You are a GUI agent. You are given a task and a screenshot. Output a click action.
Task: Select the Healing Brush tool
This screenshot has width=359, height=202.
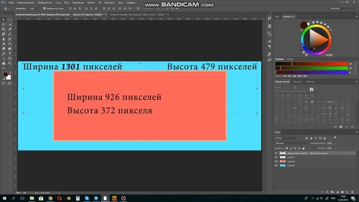pyautogui.click(x=3, y=34)
